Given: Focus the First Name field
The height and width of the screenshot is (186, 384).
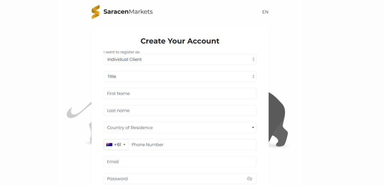Looking at the screenshot, I should point(180,94).
